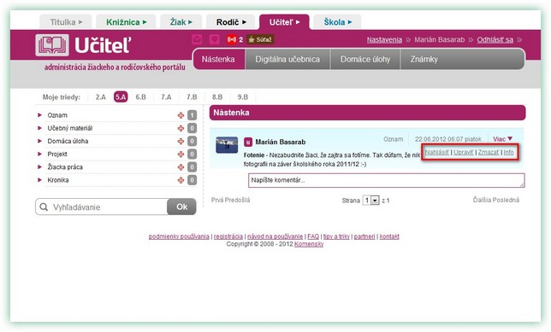
Task: Click the Projekt count badge
Action: [192, 154]
